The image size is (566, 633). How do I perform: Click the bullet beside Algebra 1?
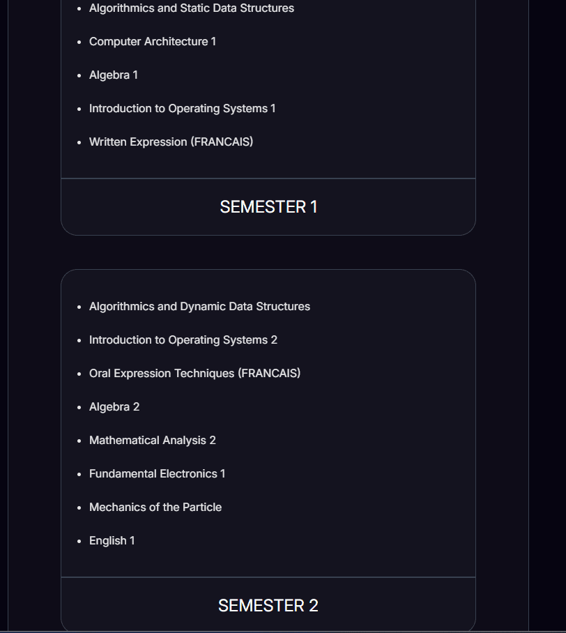(x=79, y=76)
